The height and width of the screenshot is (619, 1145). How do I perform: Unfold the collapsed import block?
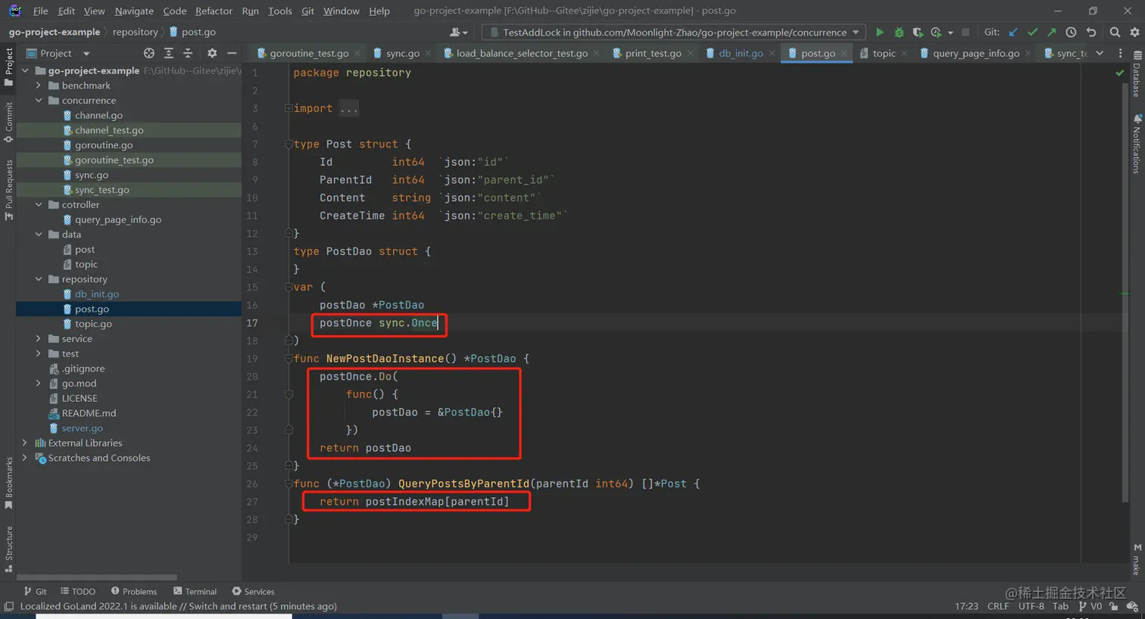tap(349, 109)
